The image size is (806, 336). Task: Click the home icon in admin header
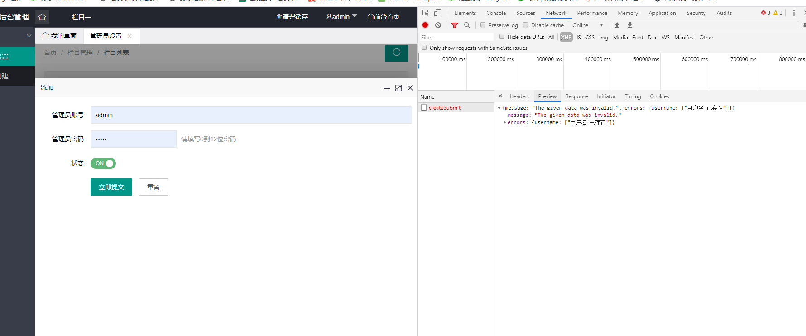(x=42, y=17)
